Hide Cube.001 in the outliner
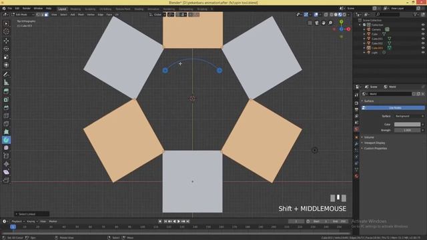The height and width of the screenshot is (240, 427). point(423,39)
